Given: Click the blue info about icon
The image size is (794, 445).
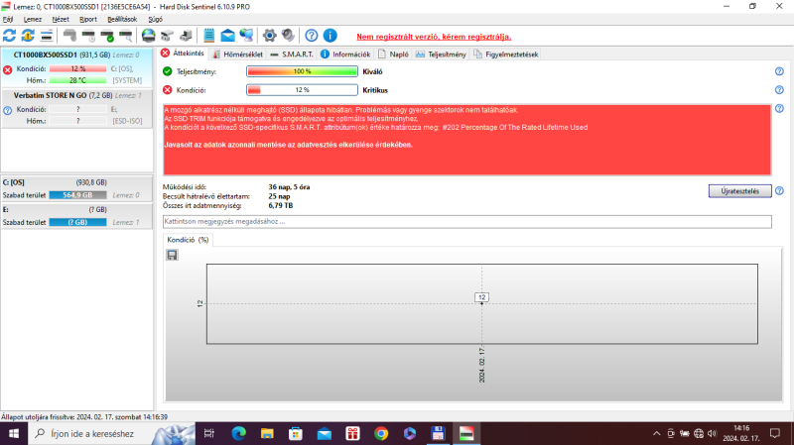Looking at the screenshot, I should tap(331, 36).
